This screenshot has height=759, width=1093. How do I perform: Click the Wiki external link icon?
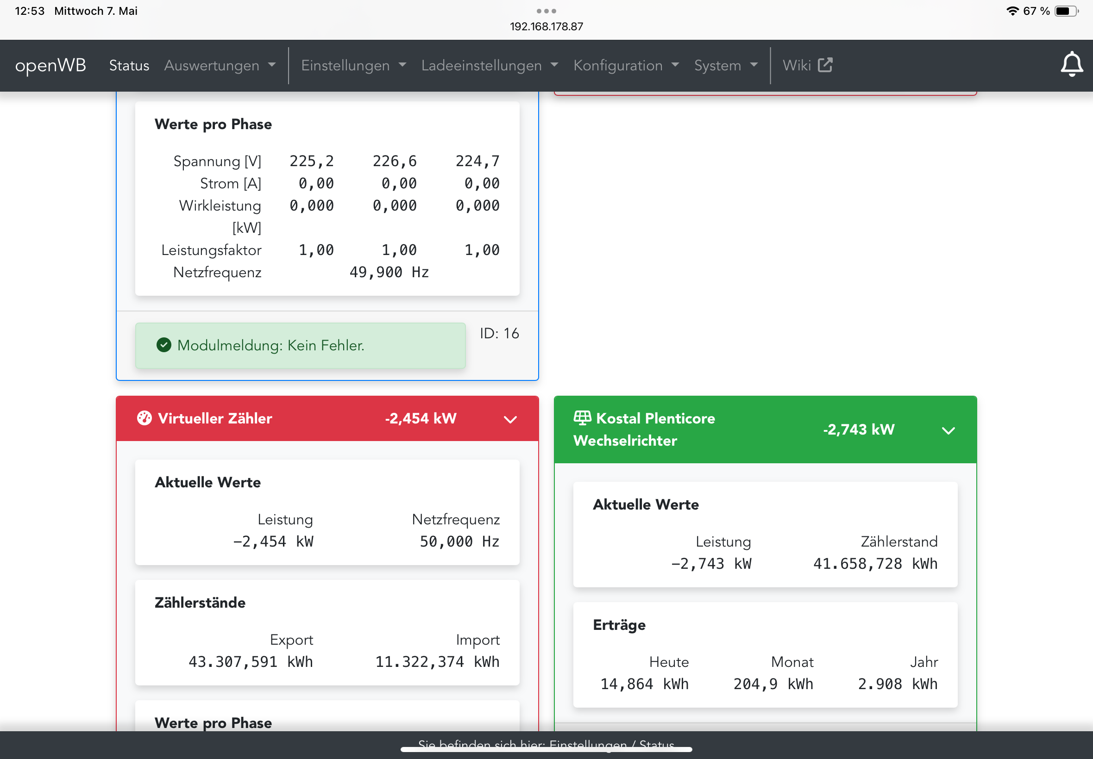click(825, 65)
